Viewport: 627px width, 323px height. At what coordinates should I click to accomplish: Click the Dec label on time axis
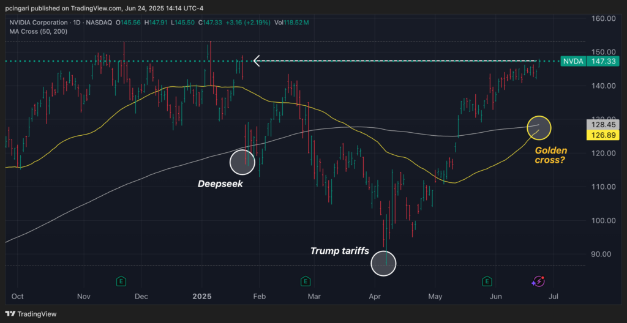(141, 297)
